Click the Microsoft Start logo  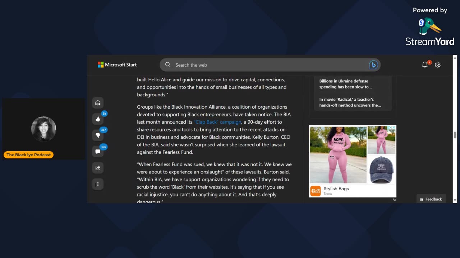point(117,65)
